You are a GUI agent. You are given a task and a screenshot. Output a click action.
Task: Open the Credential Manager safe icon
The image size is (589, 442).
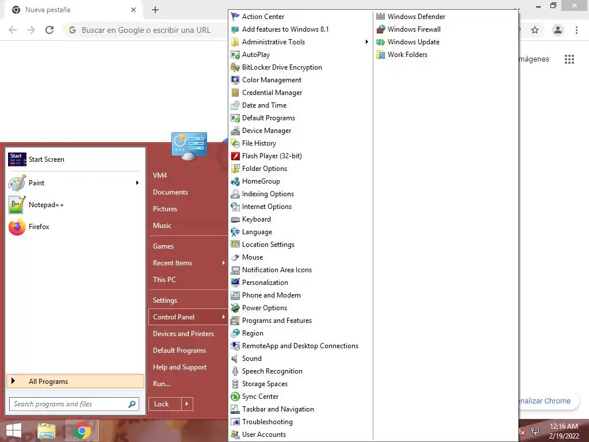235,93
